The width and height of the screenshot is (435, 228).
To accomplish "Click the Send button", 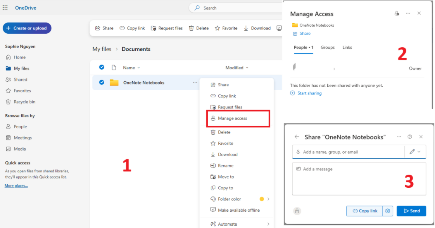I will (411, 211).
